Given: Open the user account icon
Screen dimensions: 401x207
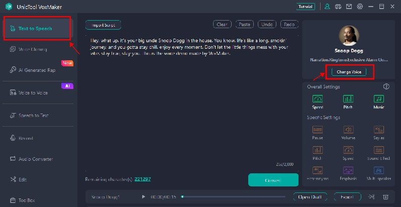Looking at the screenshot, I should [x=327, y=7].
